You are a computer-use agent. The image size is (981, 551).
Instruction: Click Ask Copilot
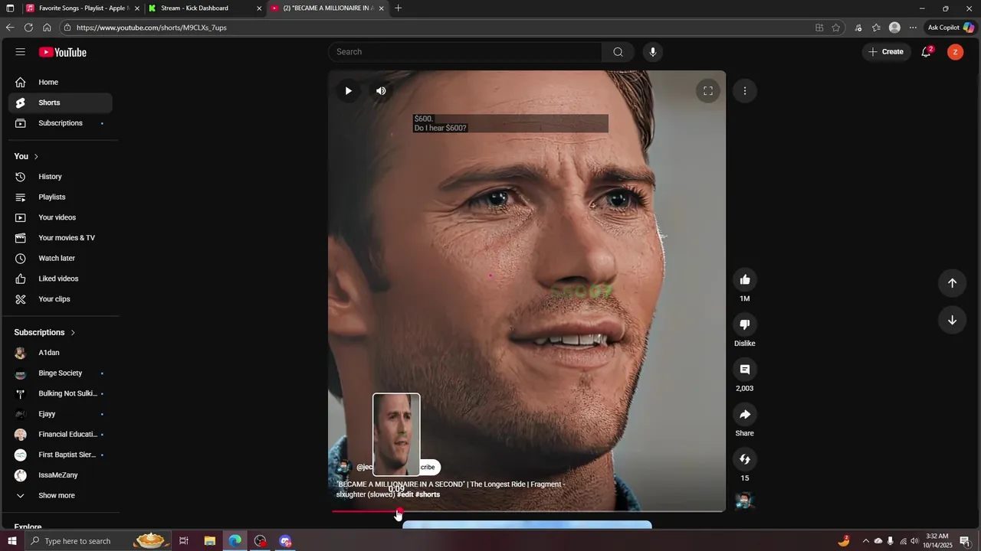pos(951,28)
